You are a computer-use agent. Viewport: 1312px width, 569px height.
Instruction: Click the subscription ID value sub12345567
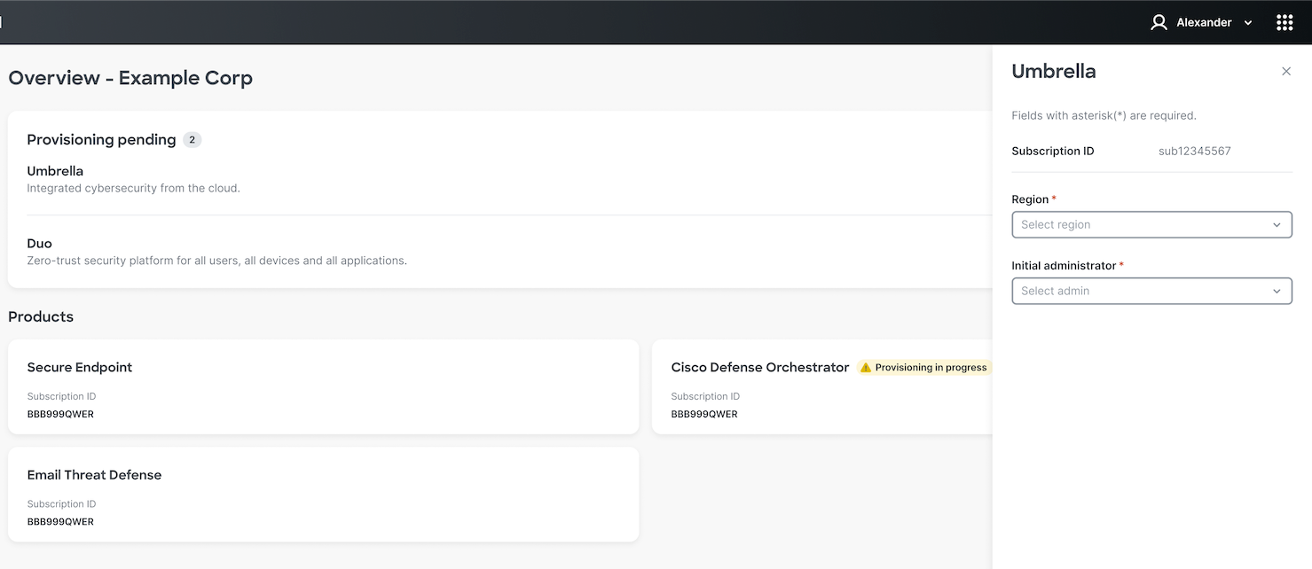[1194, 152]
